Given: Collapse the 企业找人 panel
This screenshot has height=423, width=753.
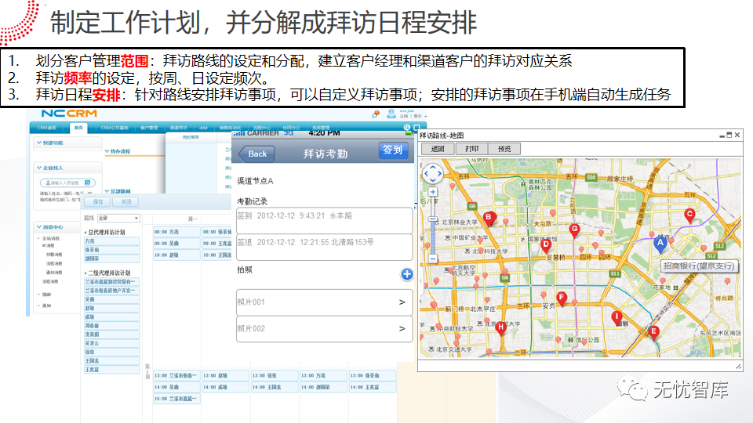Looking at the screenshot, I should point(39,168).
